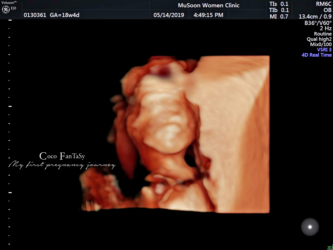Screen dimensions: 333x250
Task: Click the Voluson brand text
Action: tap(9, 2)
